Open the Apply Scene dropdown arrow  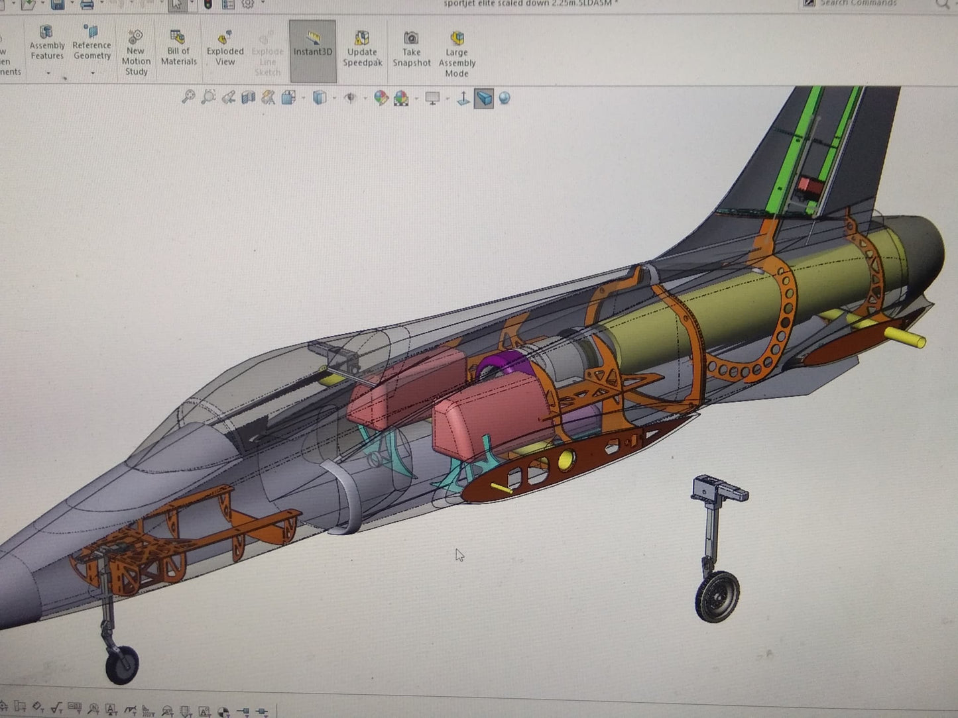[x=416, y=99]
